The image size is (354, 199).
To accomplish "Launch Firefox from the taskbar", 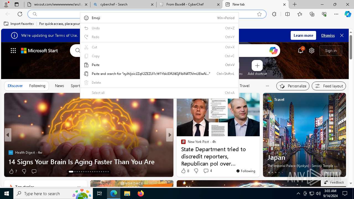I will (140, 193).
